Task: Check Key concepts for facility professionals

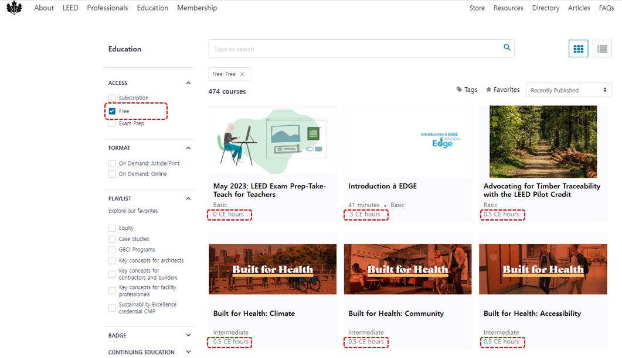Action: tap(112, 291)
